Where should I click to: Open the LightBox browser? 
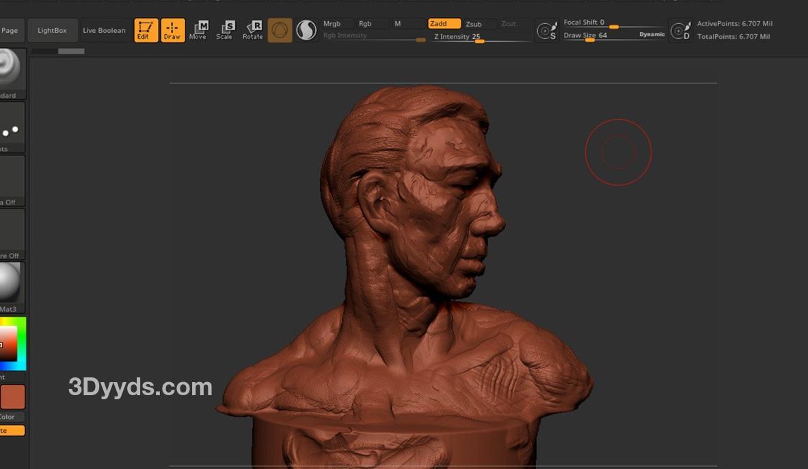click(x=53, y=30)
